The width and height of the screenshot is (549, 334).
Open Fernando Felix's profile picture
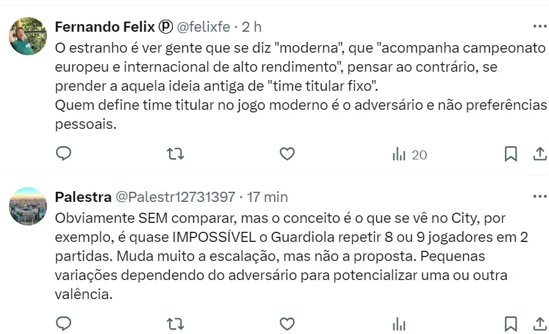click(x=27, y=36)
